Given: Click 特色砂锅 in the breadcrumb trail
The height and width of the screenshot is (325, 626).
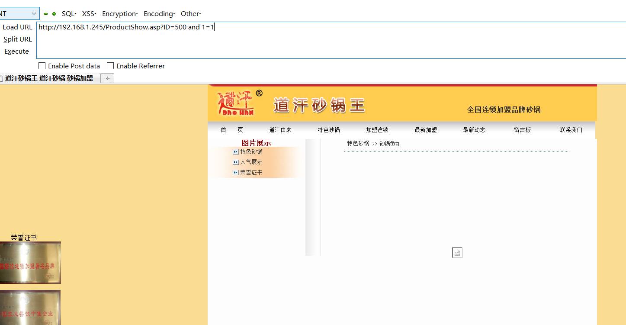Looking at the screenshot, I should pyautogui.click(x=358, y=143).
